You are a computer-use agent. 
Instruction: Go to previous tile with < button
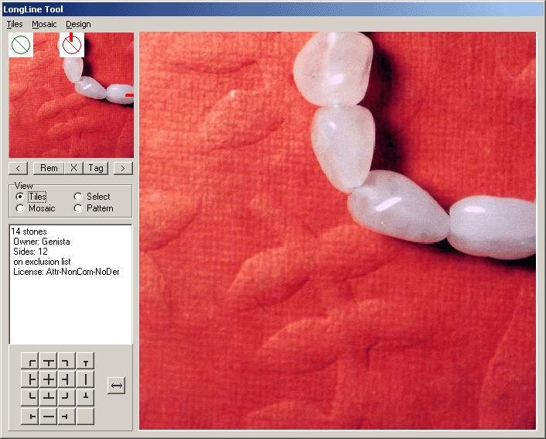(18, 168)
